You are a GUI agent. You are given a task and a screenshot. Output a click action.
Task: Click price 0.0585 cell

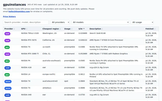click(x=82, y=61)
